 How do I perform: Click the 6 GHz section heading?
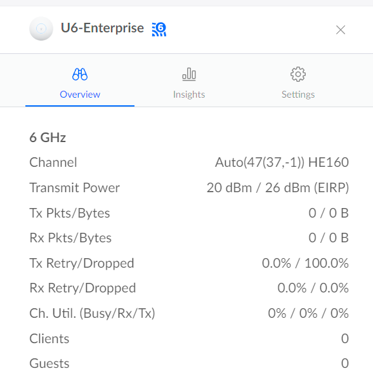48,138
